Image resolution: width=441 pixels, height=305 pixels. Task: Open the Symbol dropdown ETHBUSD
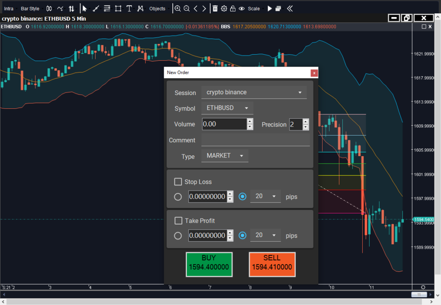click(227, 108)
